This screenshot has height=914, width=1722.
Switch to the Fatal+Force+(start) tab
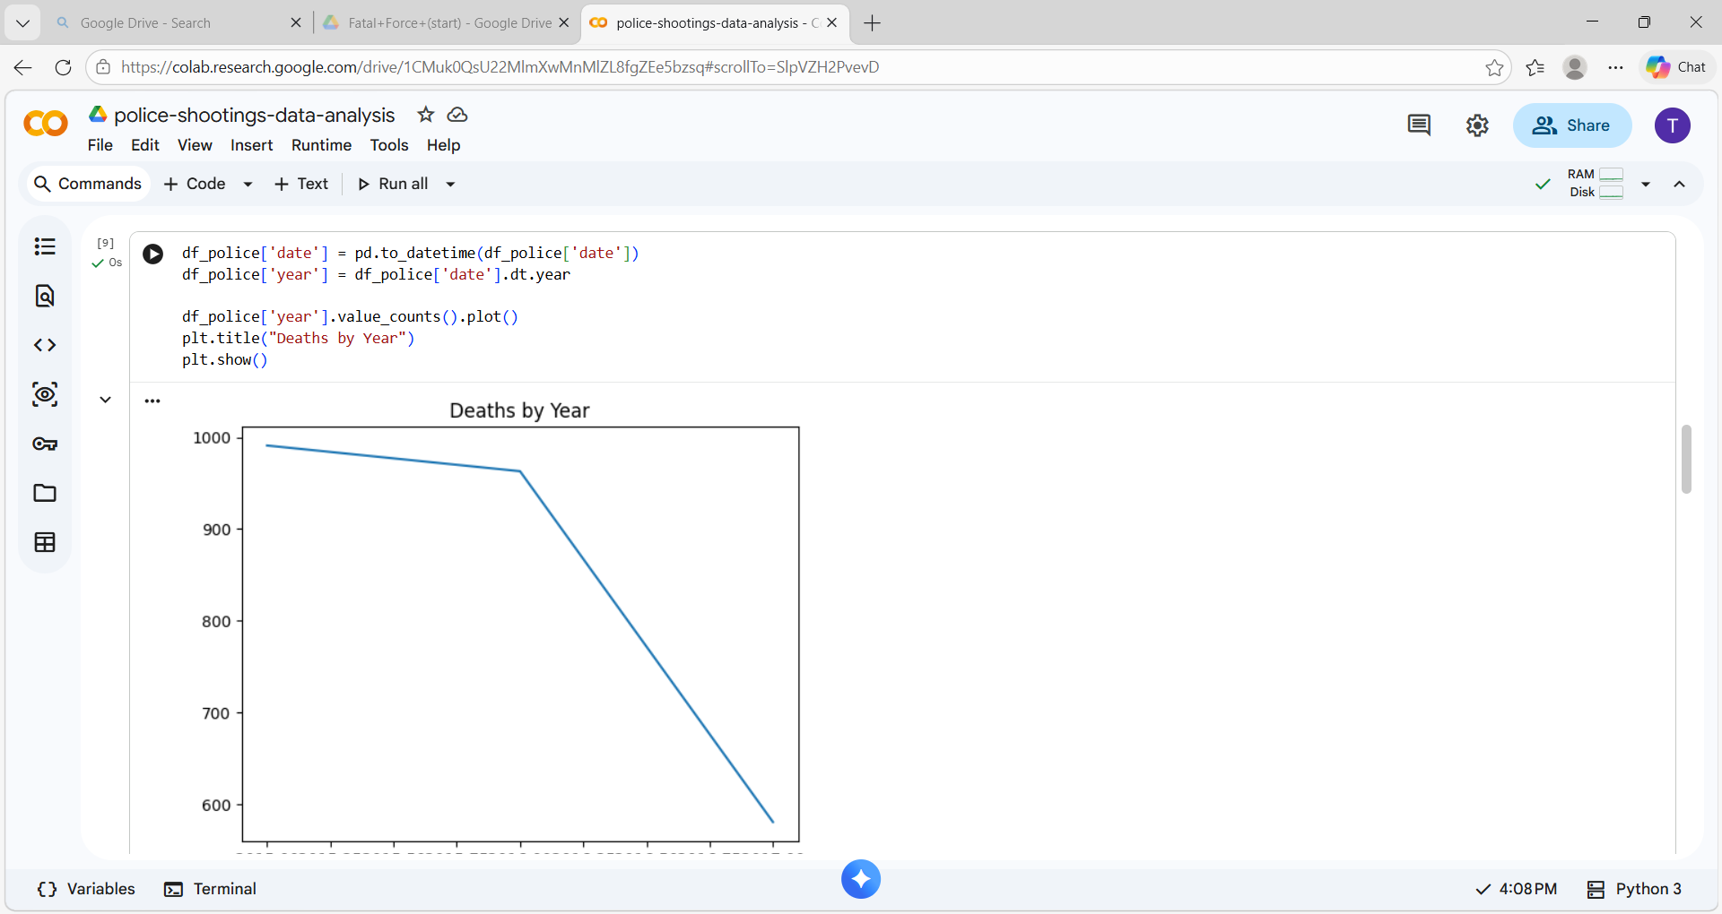click(x=439, y=22)
